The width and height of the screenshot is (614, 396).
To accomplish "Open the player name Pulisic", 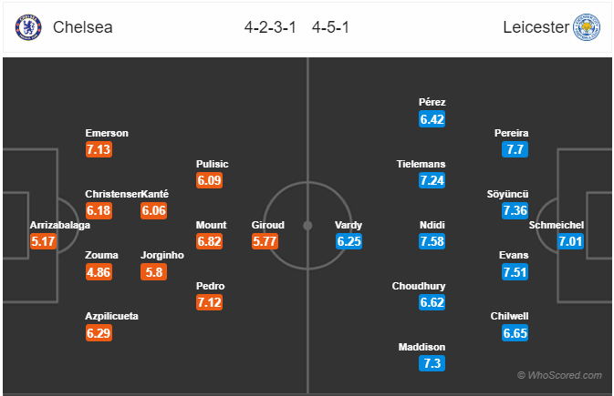I will [212, 164].
